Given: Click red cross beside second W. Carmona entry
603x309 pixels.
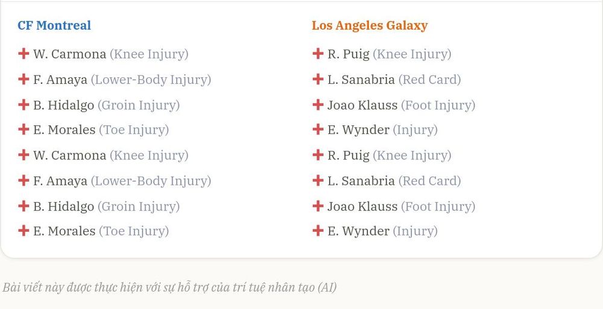Looking at the screenshot, I should click(24, 154).
